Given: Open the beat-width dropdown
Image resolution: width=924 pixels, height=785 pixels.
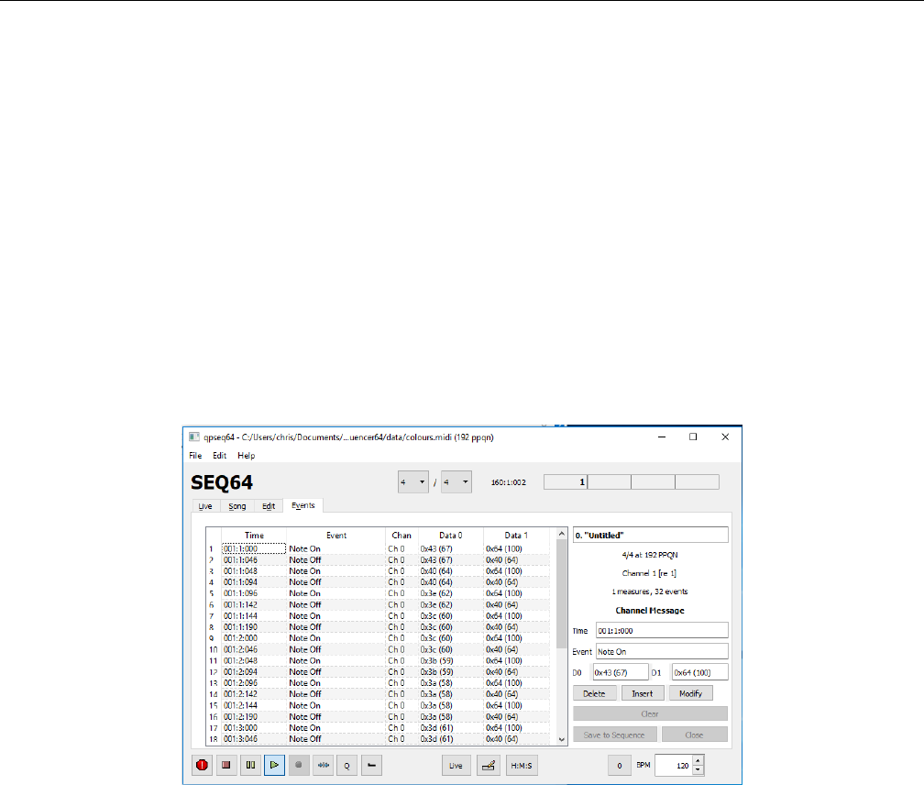Looking at the screenshot, I should tap(456, 482).
